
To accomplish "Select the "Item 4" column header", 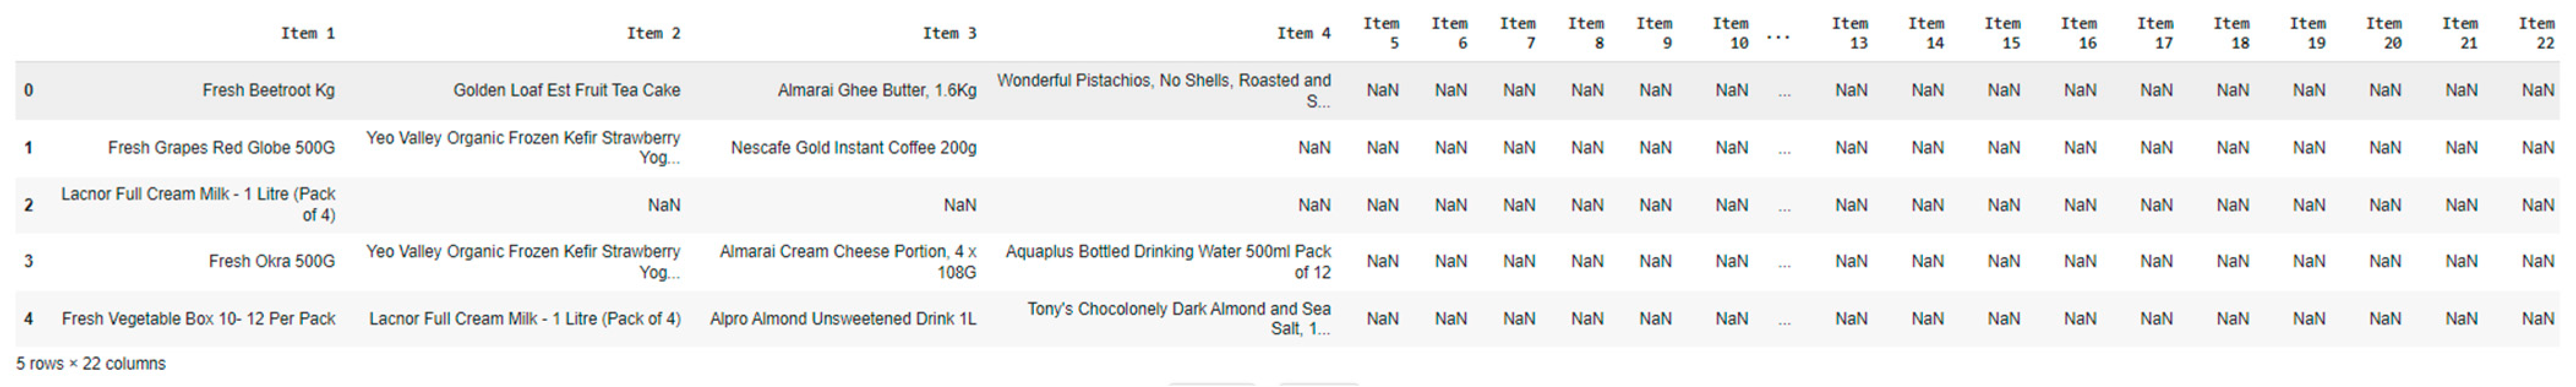I will [x=1303, y=33].
